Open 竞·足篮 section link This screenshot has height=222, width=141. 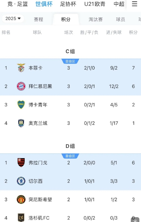(17, 4)
